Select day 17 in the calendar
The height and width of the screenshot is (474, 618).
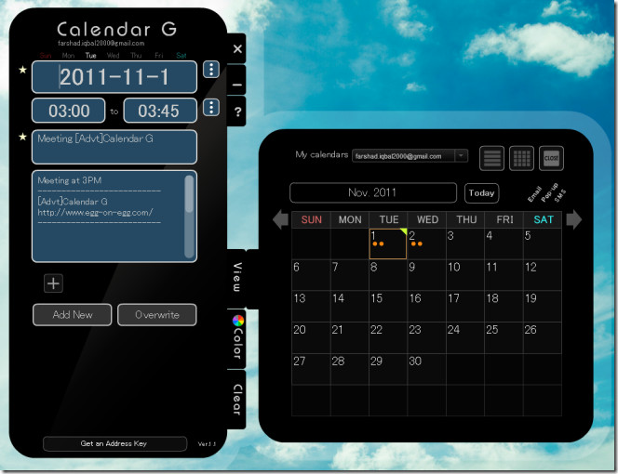click(x=465, y=307)
